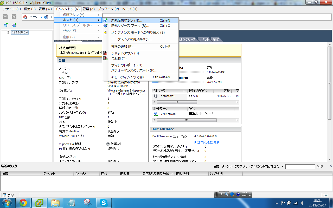The height and width of the screenshot is (208, 333).
Task: Go back using the navigation back arrow
Action: [5, 17]
